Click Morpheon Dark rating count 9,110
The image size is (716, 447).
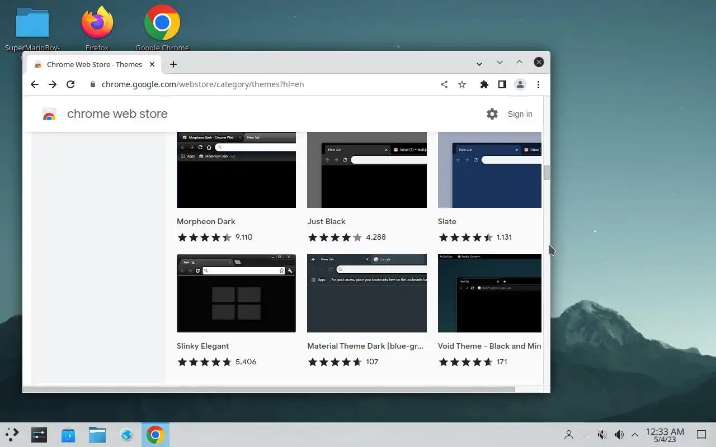(x=244, y=237)
